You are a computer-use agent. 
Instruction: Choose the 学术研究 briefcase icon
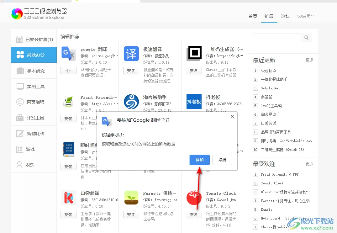[x=20, y=71]
